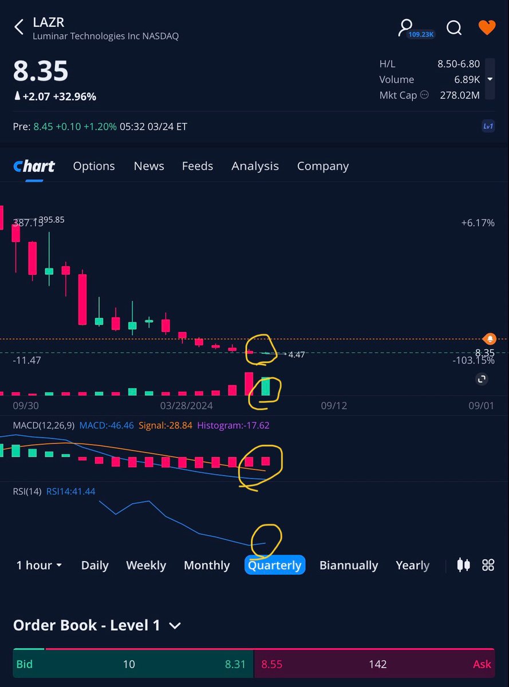This screenshot has width=509, height=687.
Task: Expand the quote details dropdown arrow
Action: point(490,79)
